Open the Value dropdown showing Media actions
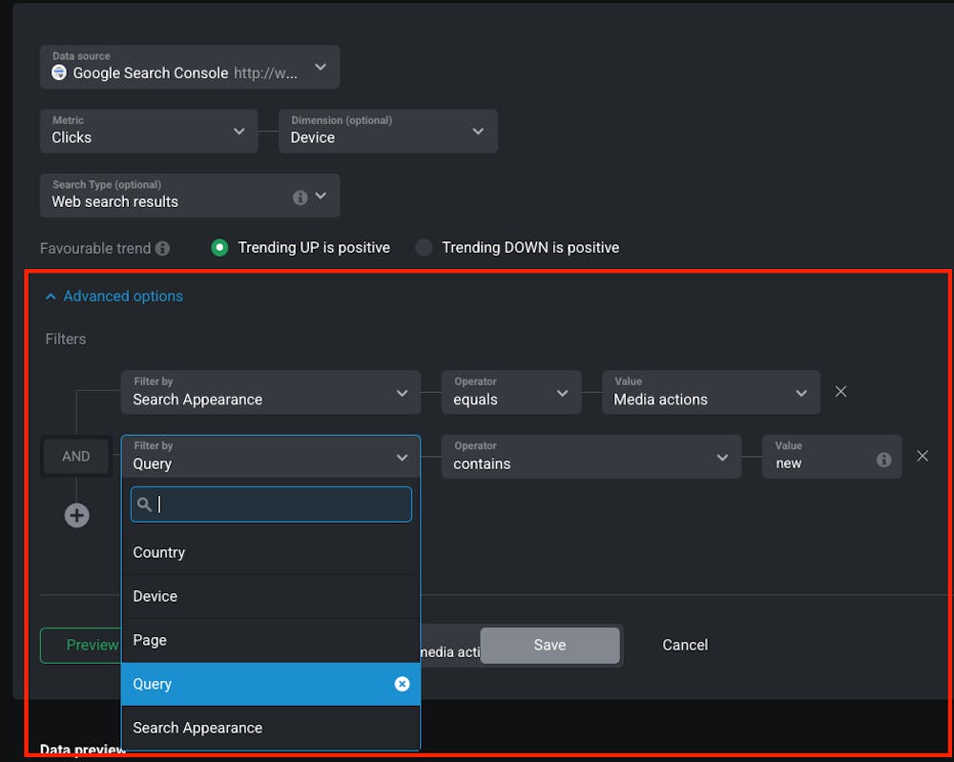Viewport: 954px width, 762px height. [x=711, y=392]
